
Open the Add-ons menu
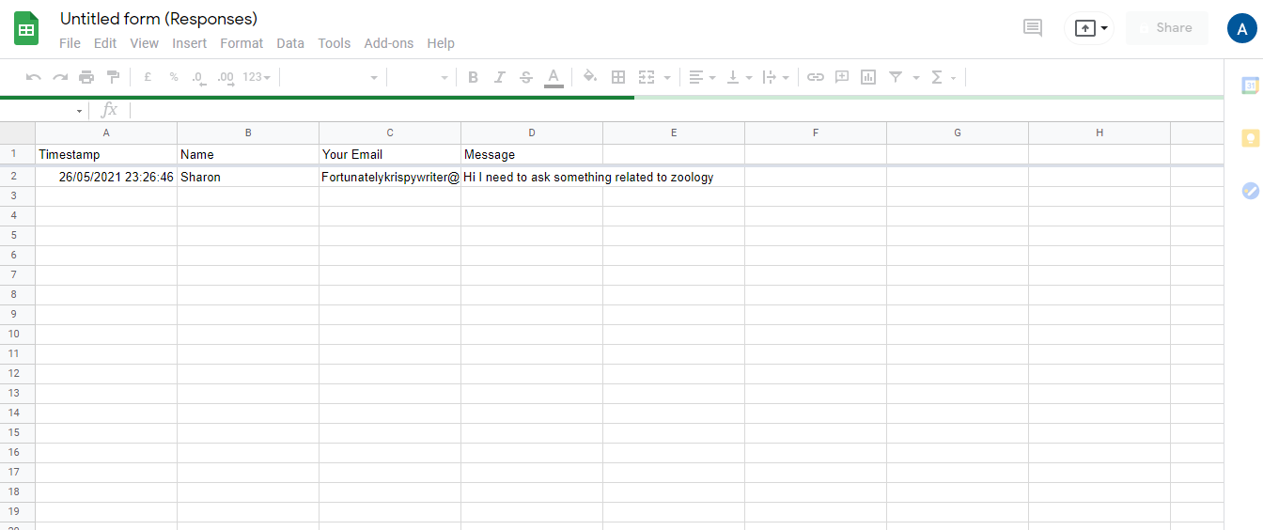click(x=388, y=43)
